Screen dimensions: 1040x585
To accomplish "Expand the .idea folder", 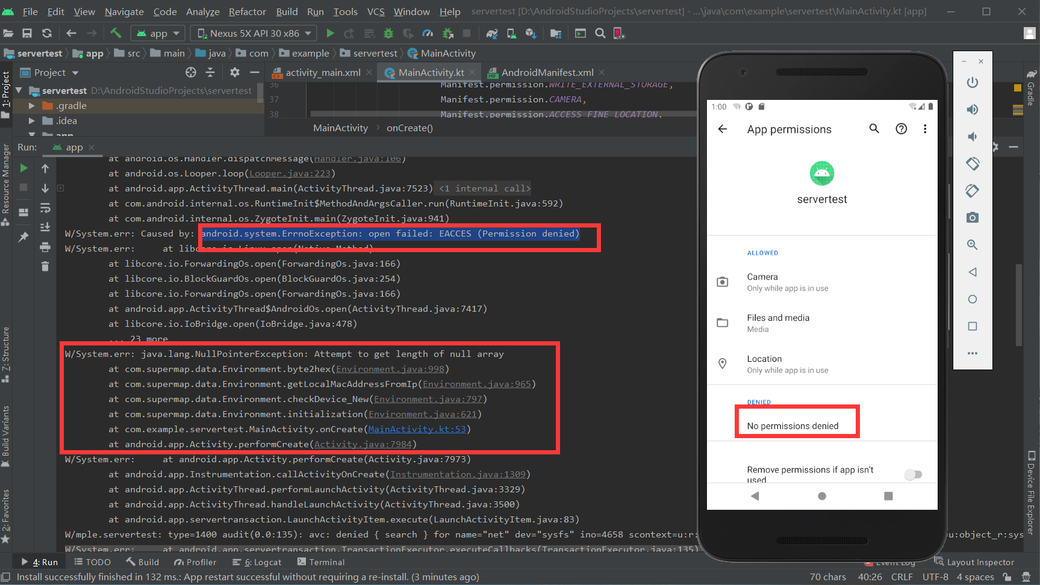I will point(32,120).
